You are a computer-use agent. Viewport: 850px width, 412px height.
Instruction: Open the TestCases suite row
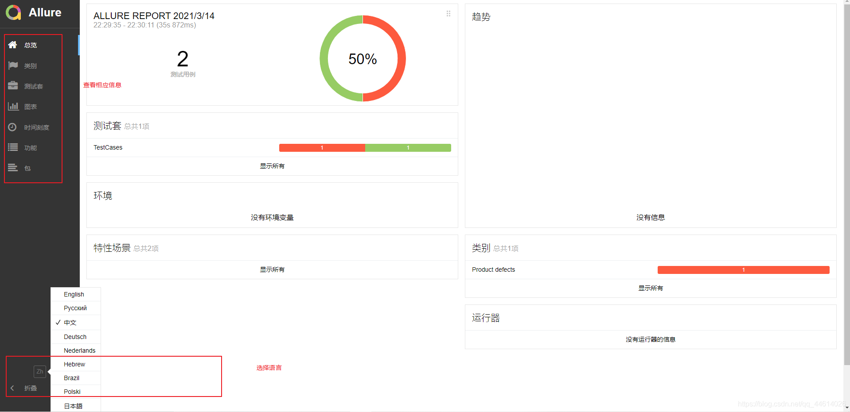[x=272, y=147]
